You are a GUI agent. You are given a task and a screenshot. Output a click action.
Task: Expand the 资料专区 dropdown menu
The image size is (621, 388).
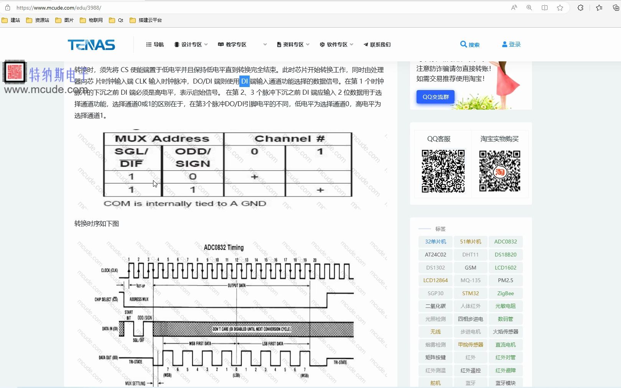(x=293, y=44)
